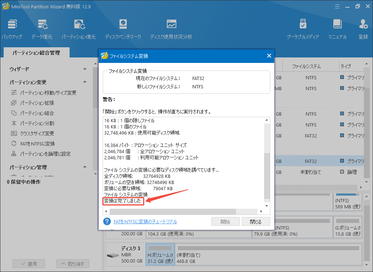Click log scroll up arrow in dialog
This screenshot has width=373, height=272.
click(267, 120)
